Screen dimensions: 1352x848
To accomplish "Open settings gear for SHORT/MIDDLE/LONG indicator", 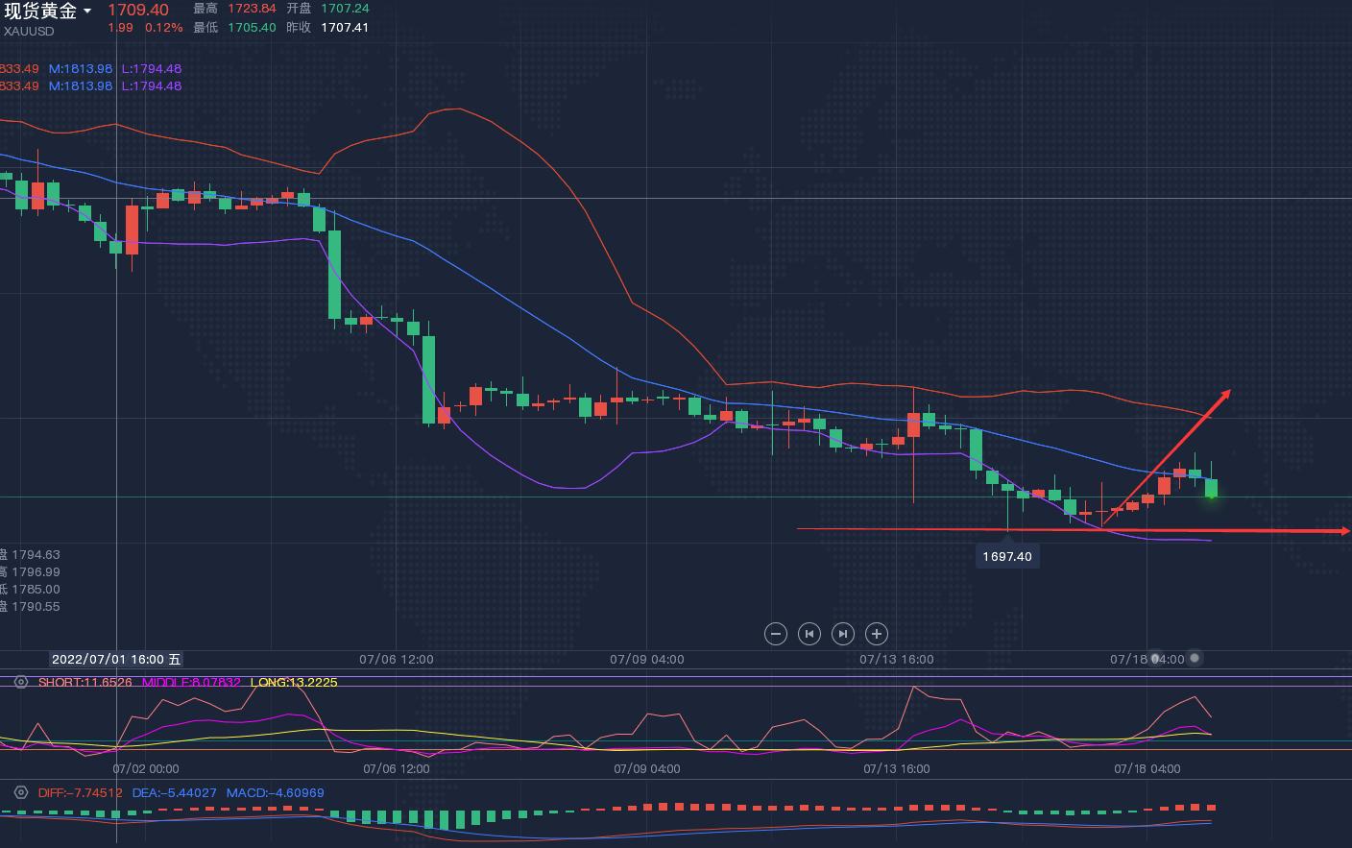I will 21,682.
